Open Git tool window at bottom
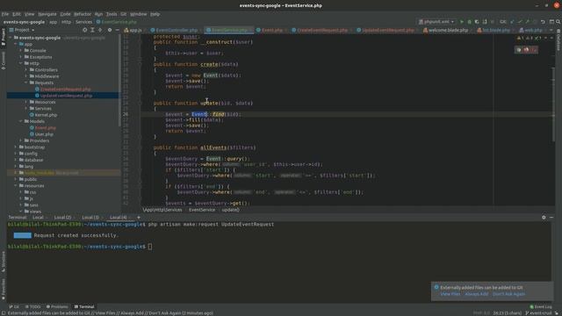Image resolution: width=562 pixels, height=316 pixels. pos(14,306)
